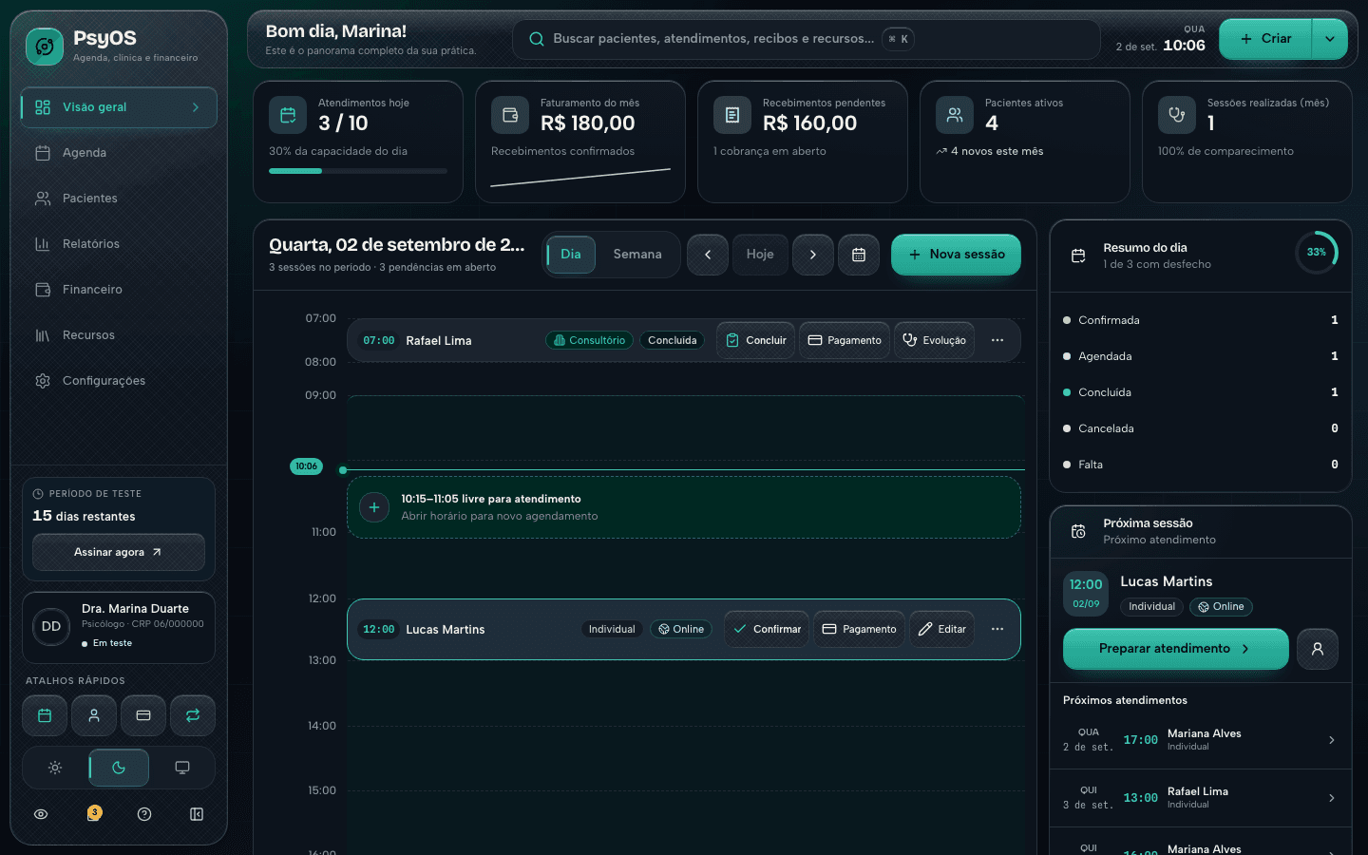Screen dimensions: 1368x855
Task: Open the patient profile beside Preparar atendimento
Action: [x=1318, y=649]
